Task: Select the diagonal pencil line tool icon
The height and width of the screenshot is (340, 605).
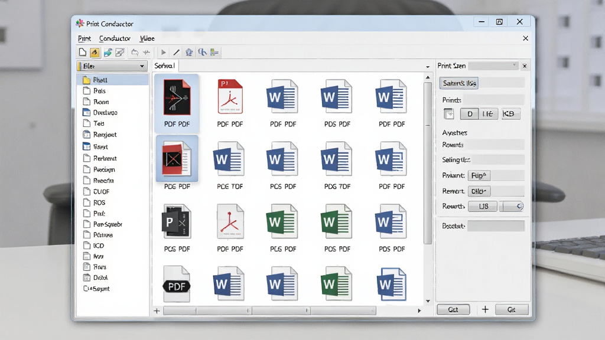Action: coord(176,53)
